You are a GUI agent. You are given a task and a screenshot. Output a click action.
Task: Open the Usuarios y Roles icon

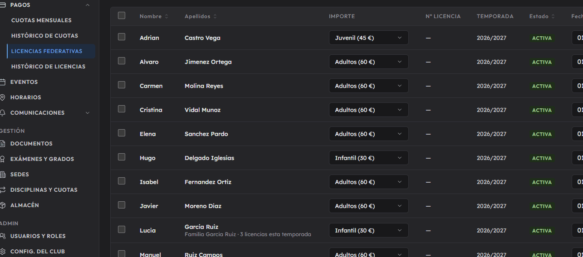click(x=2, y=236)
